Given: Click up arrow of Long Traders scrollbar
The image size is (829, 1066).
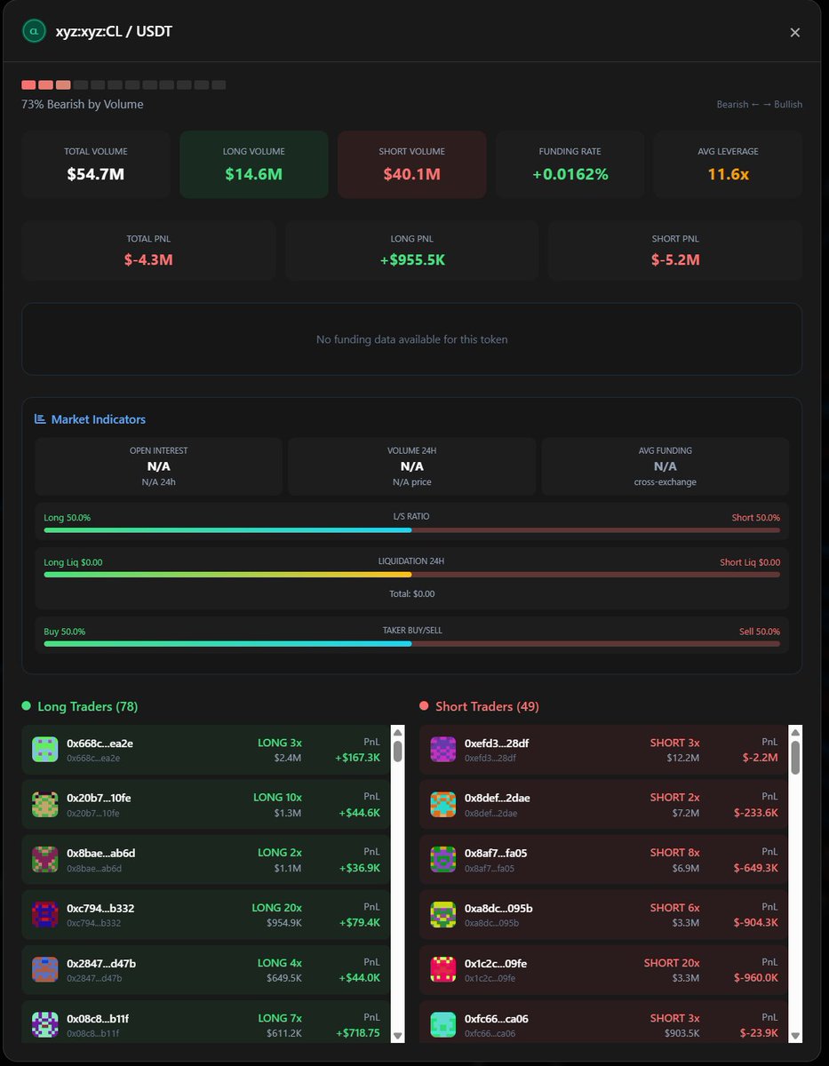Looking at the screenshot, I should pos(397,733).
